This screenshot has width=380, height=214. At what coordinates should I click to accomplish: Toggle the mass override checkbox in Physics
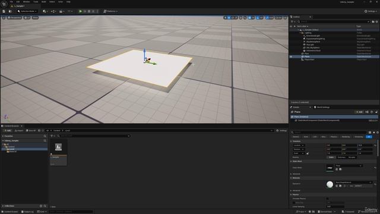pos(294,203)
